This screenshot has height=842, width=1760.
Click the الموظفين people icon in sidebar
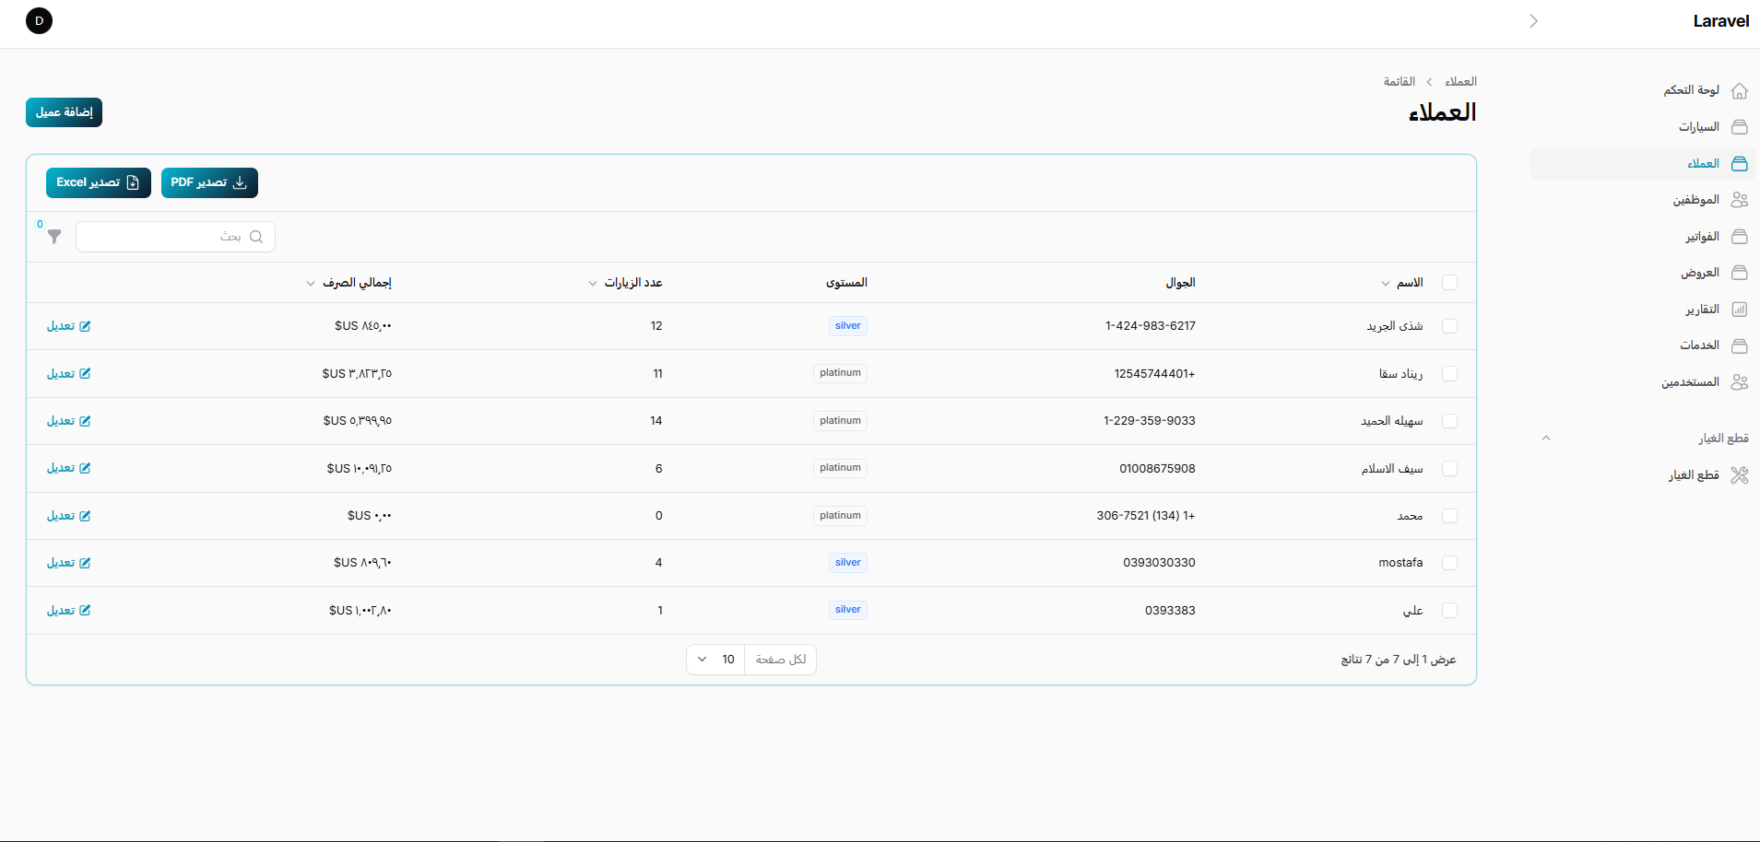point(1739,200)
